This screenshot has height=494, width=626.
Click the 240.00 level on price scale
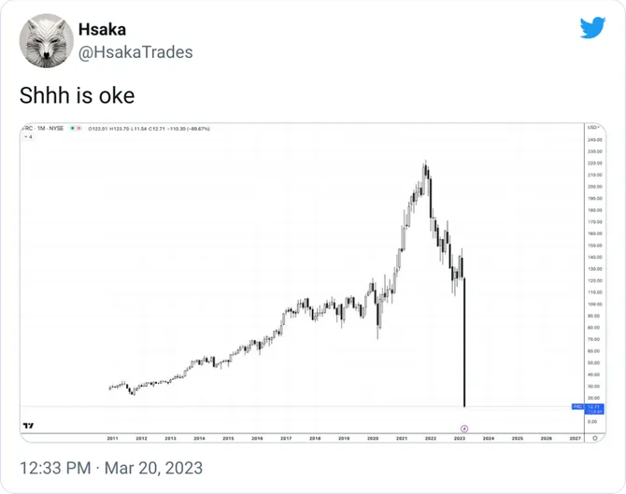(594, 139)
